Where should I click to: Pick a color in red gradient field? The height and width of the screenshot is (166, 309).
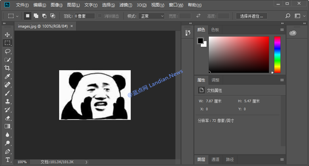[239, 54]
